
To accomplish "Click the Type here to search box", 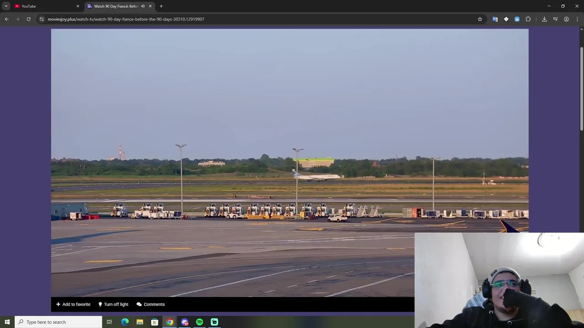I will point(58,322).
